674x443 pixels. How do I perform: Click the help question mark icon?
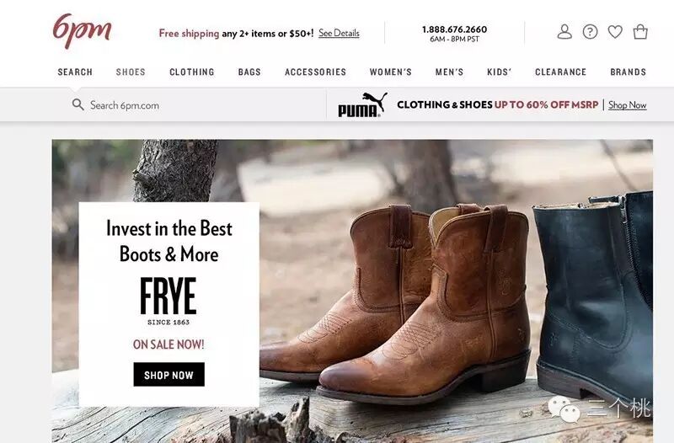[x=591, y=32]
